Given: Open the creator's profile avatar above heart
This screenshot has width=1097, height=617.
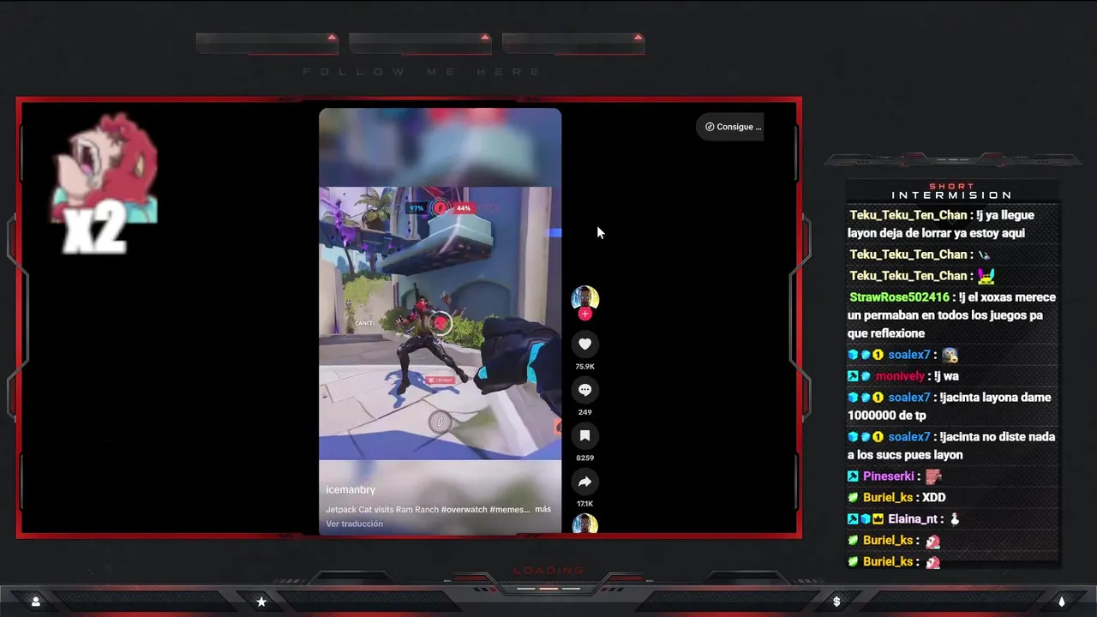Looking at the screenshot, I should pos(584,298).
